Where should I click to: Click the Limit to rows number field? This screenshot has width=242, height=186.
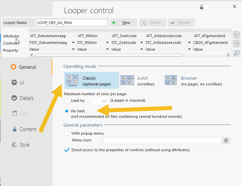(100, 101)
